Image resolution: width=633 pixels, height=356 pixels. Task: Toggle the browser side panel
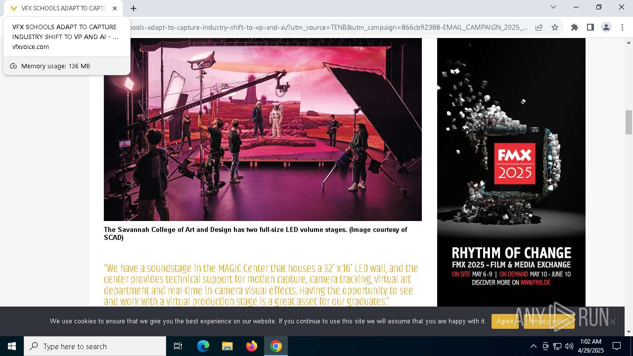[590, 27]
